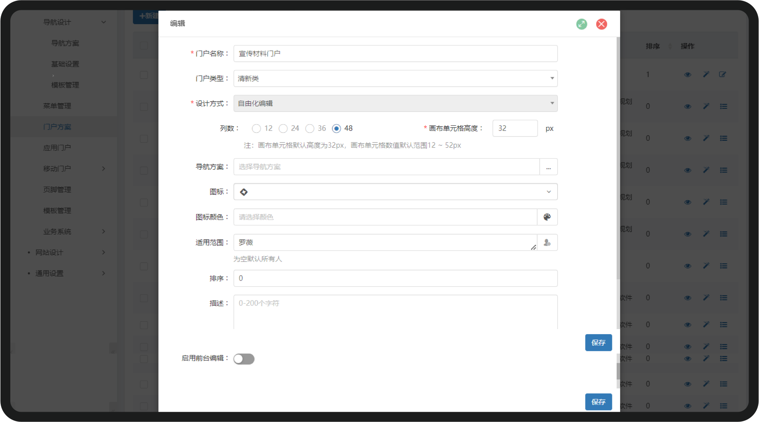Select the 36 columns radio button
Viewport: 759px width, 422px height.
point(310,129)
